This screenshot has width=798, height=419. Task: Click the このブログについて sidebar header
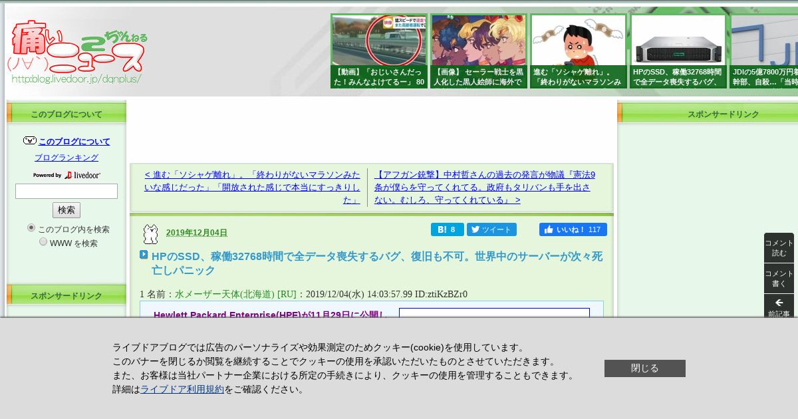66,114
